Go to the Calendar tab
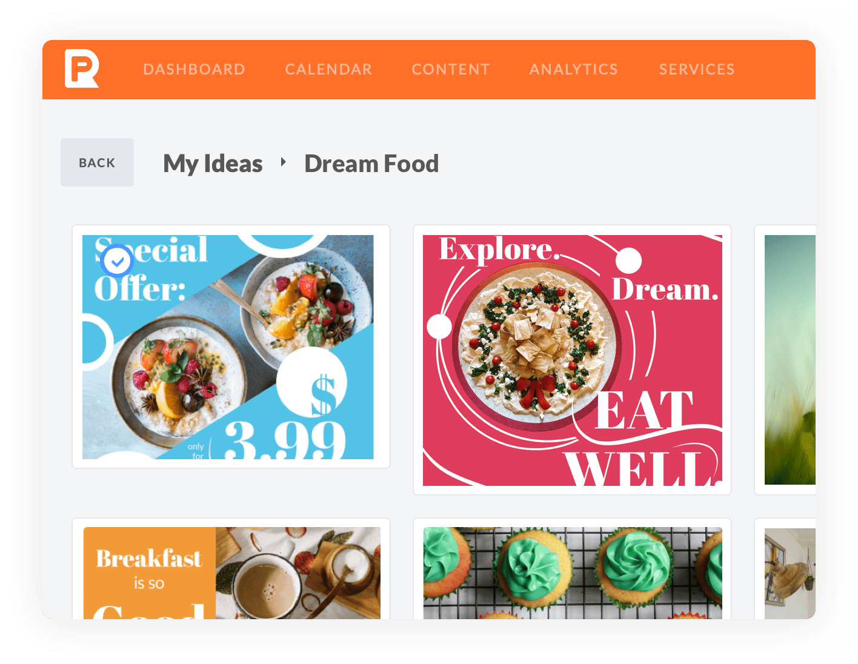This screenshot has width=858, height=664. click(328, 70)
